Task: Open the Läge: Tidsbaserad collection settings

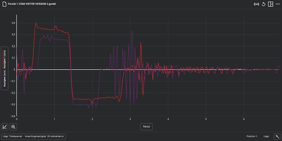Action: [13, 136]
